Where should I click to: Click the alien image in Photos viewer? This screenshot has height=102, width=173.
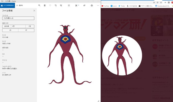[69, 55]
